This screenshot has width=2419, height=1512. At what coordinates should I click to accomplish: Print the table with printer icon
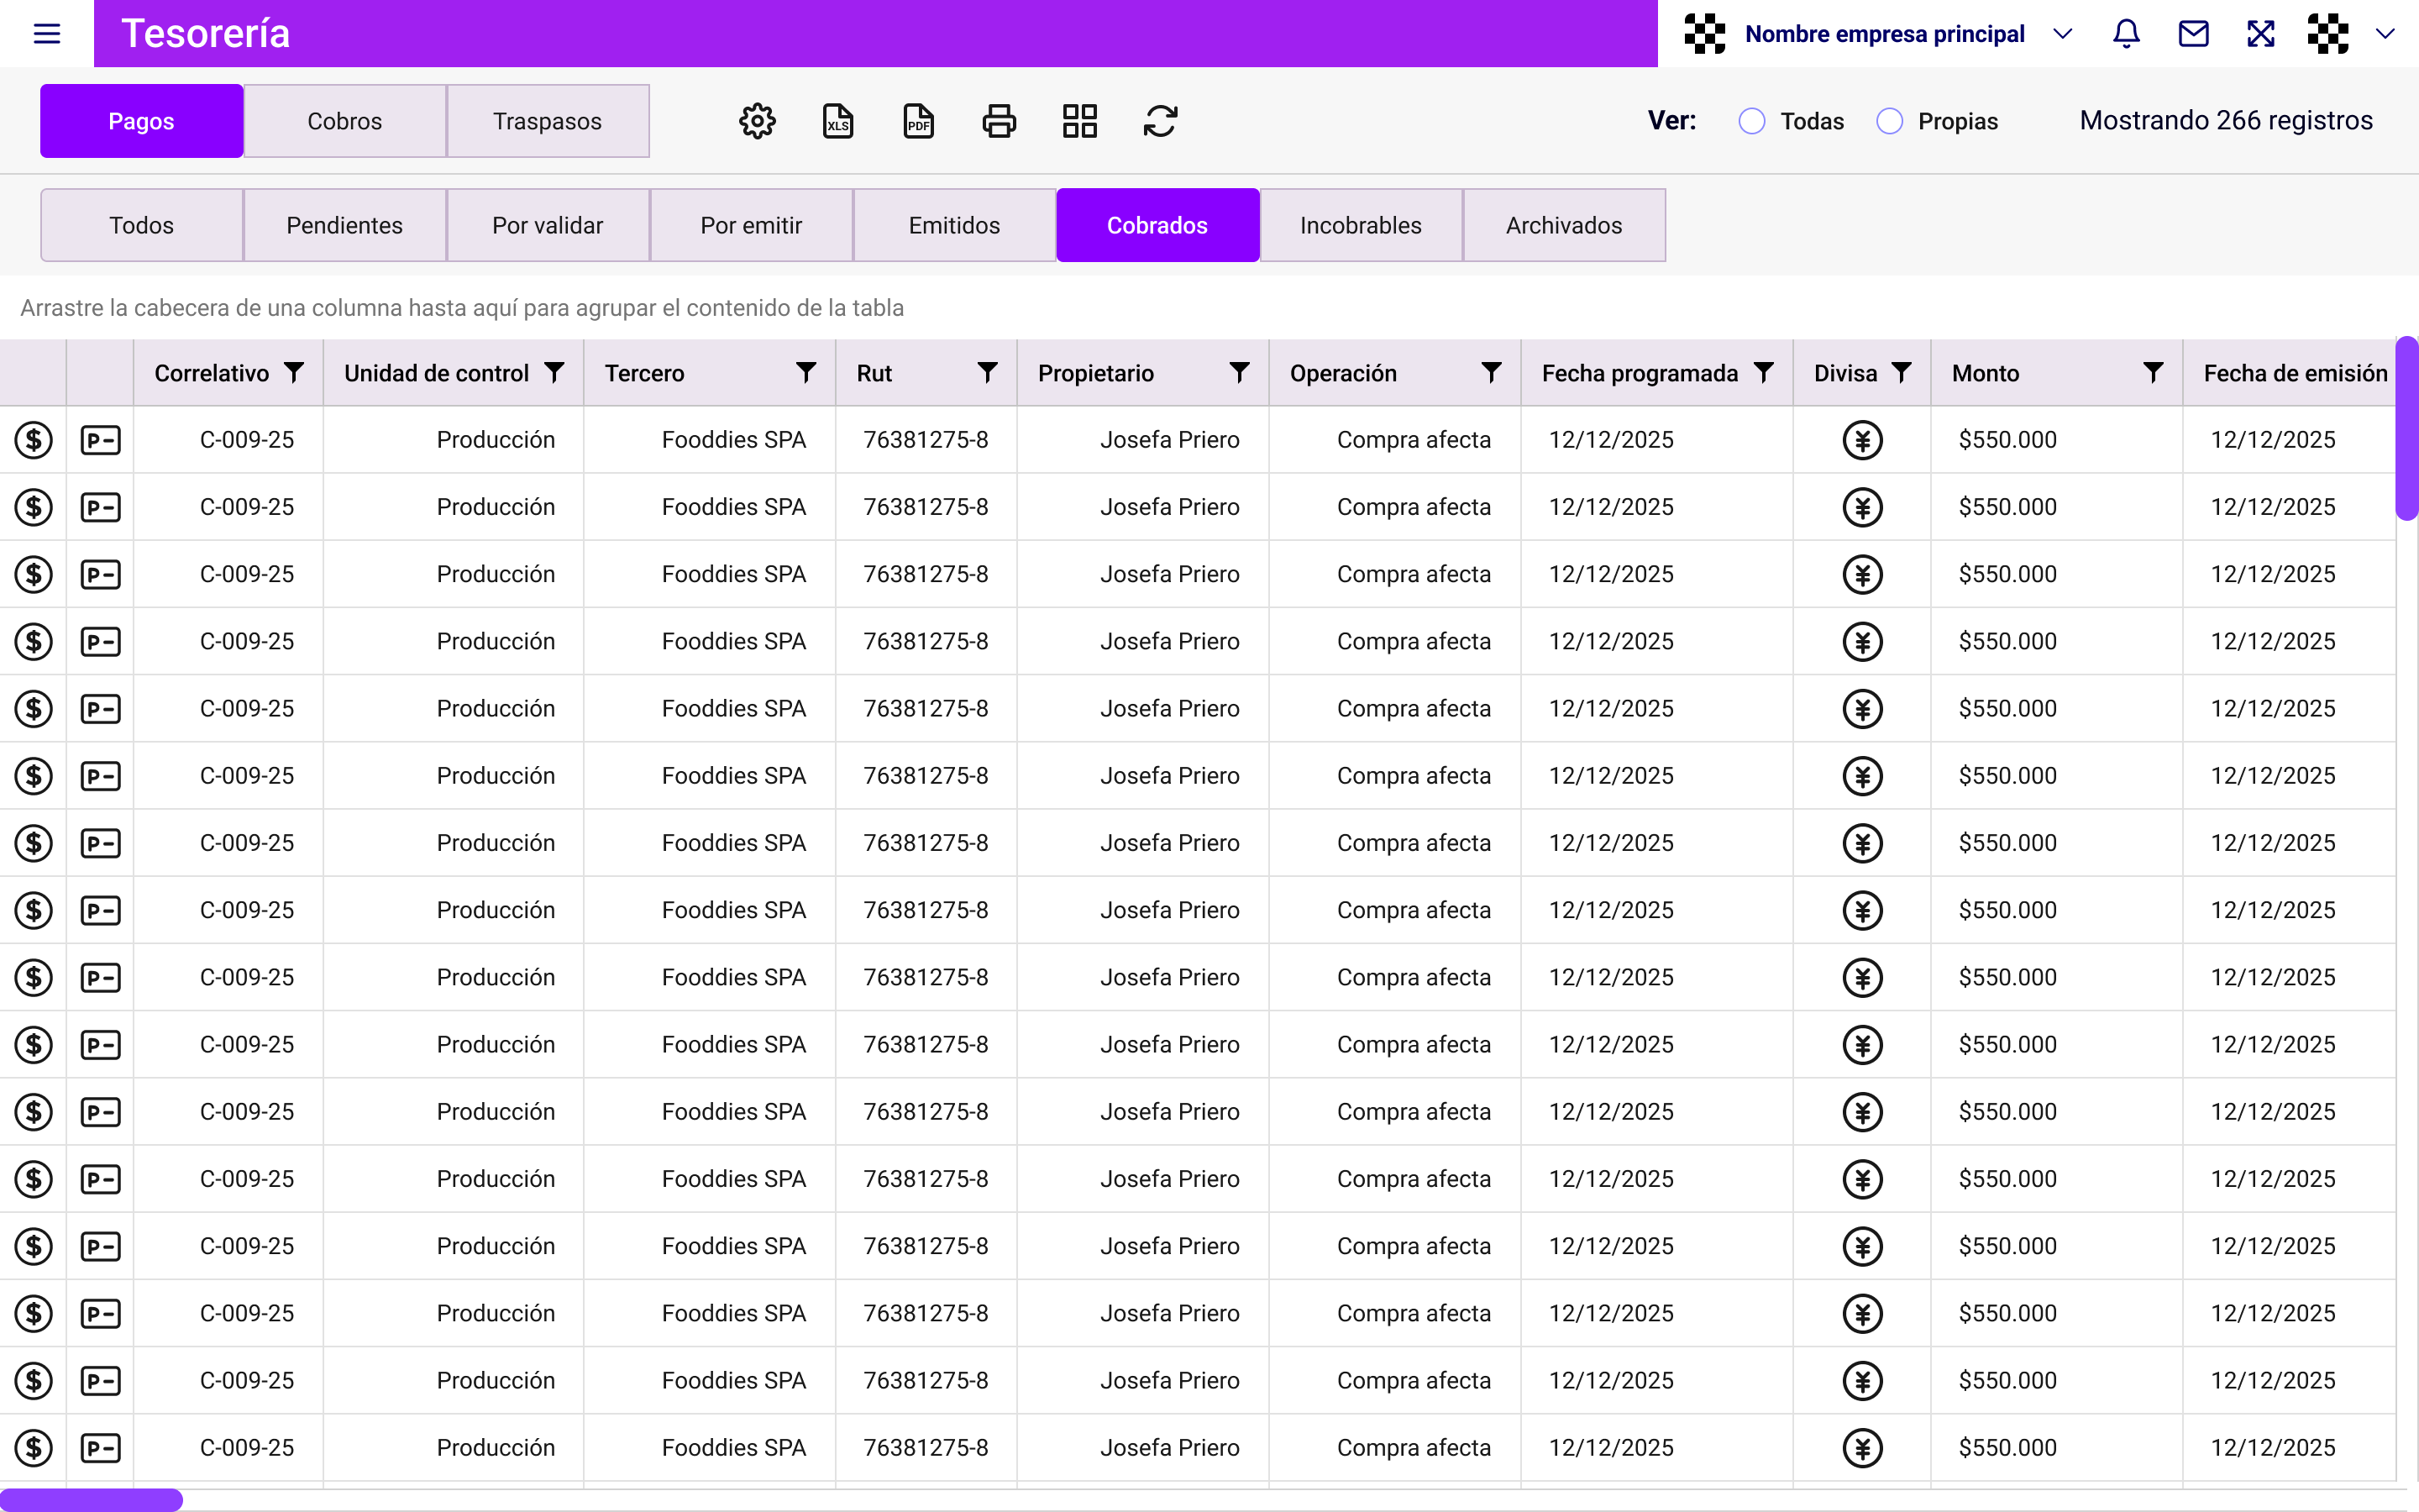1000,121
